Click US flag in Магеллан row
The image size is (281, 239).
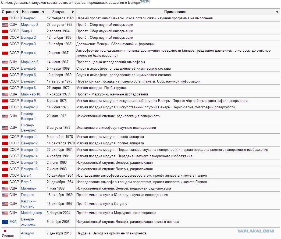5,188
